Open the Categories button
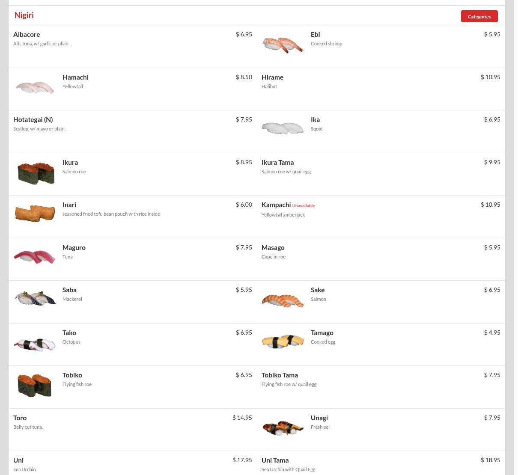 click(479, 16)
